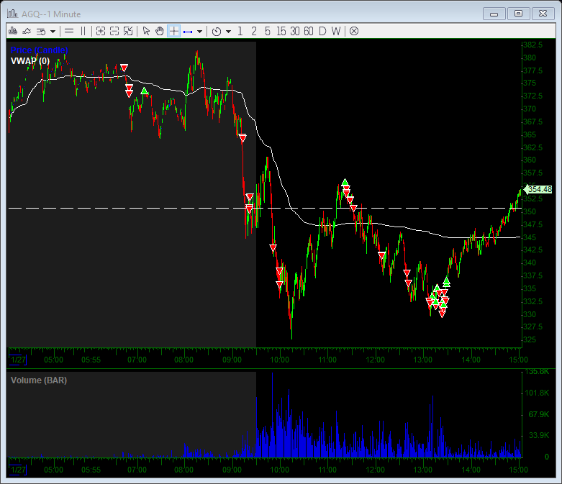Click the Price (Candle) legend label
The width and height of the screenshot is (562, 484).
[39, 50]
